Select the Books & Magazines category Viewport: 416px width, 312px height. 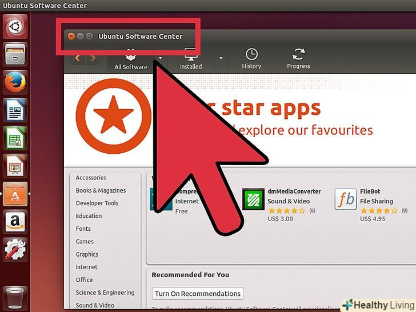(101, 190)
